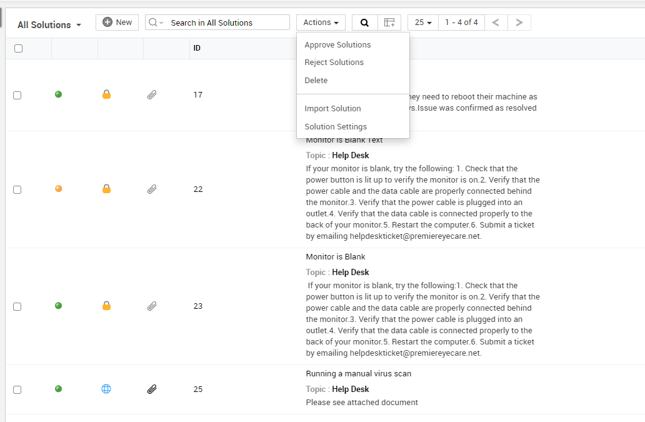645x422 pixels.
Task: Click the ID value 25
Action: (198, 389)
